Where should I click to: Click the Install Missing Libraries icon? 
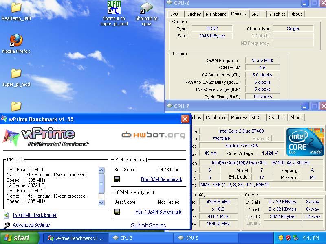[x=7, y=216]
